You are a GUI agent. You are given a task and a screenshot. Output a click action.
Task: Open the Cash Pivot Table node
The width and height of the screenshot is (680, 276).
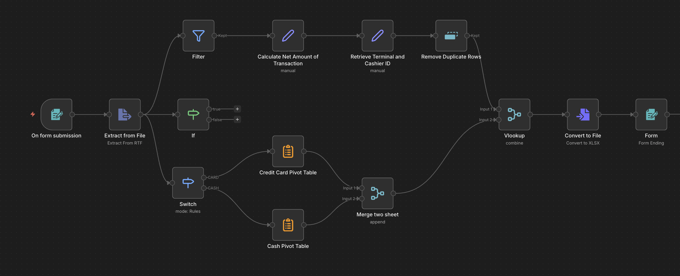pos(288,225)
